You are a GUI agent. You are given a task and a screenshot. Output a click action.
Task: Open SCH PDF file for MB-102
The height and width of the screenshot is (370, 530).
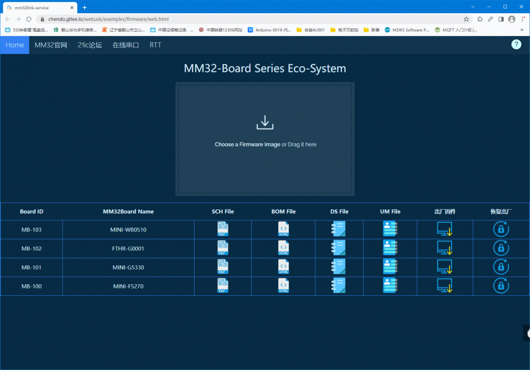click(223, 248)
